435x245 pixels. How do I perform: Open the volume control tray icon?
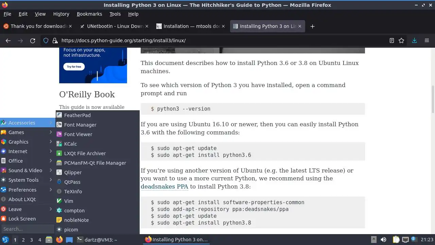pos(383,240)
